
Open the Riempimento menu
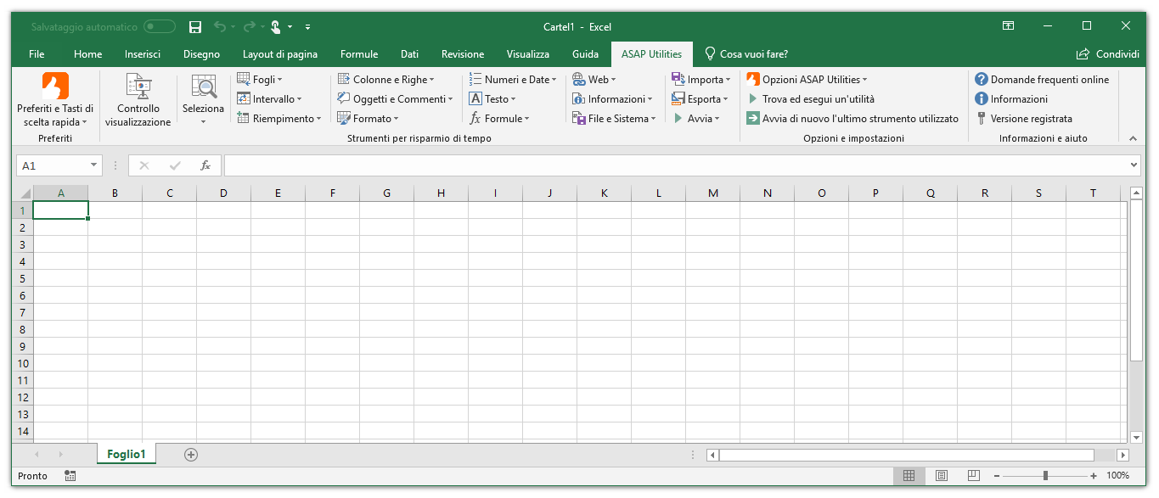click(278, 119)
